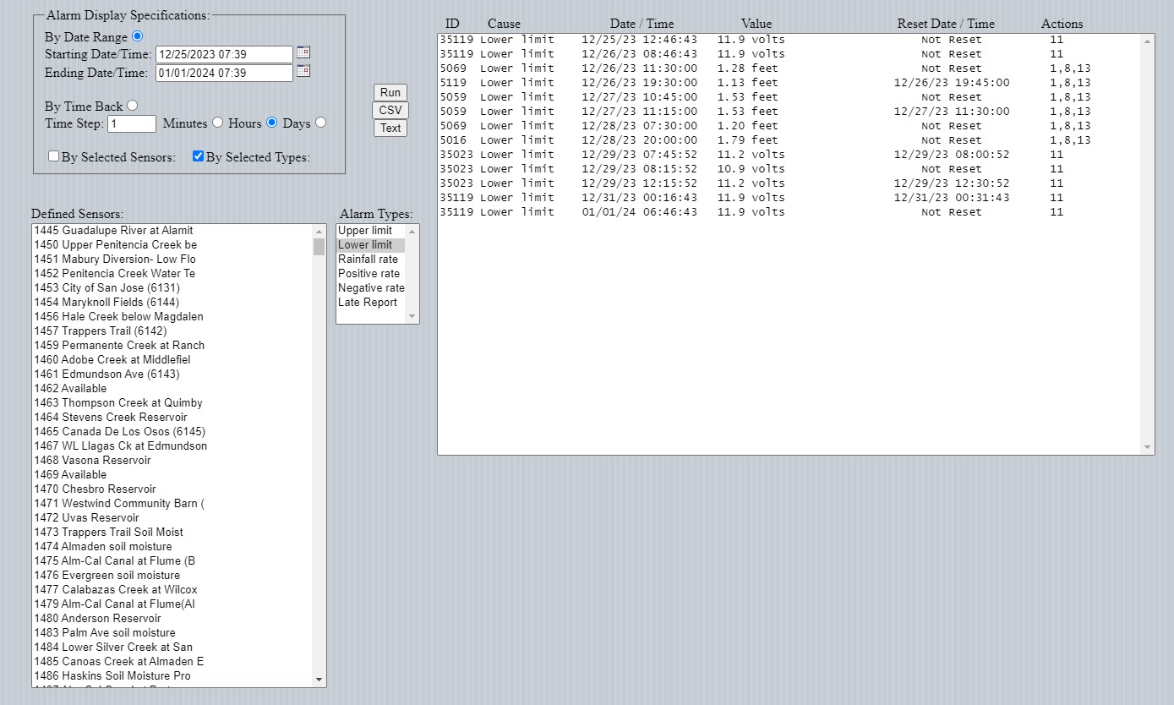The image size is (1174, 705).
Task: Click the Run button
Action: pyautogui.click(x=390, y=92)
